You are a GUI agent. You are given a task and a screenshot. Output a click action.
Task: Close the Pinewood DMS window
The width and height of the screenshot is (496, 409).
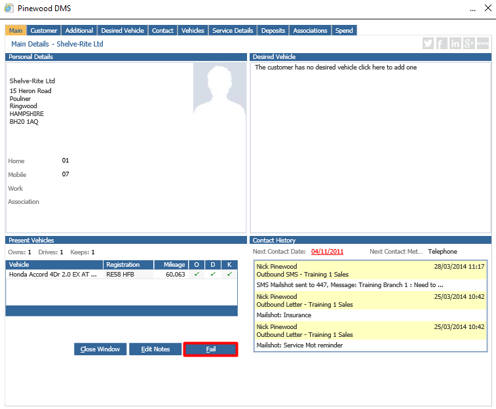(487, 8)
